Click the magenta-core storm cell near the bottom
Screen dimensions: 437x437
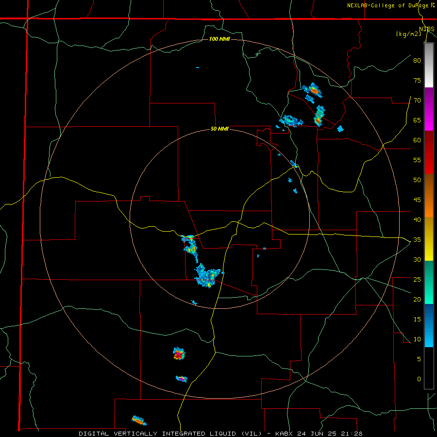point(182,379)
